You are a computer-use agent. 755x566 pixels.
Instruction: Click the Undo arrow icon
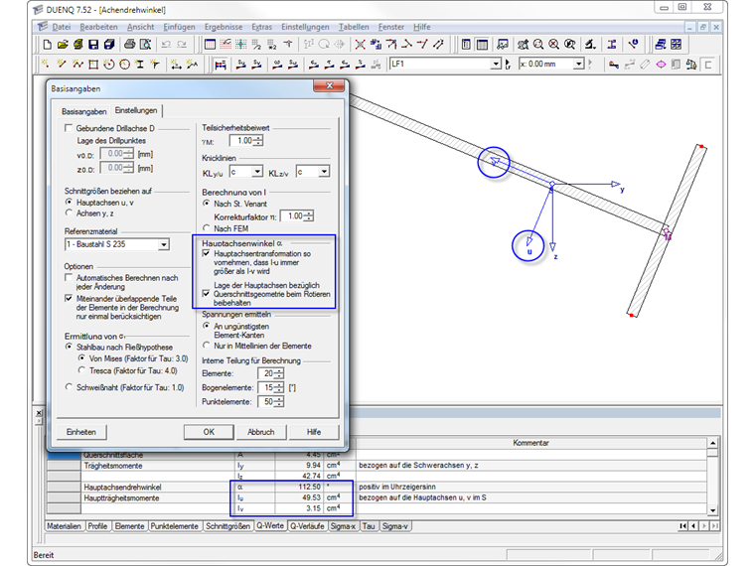[x=166, y=45]
